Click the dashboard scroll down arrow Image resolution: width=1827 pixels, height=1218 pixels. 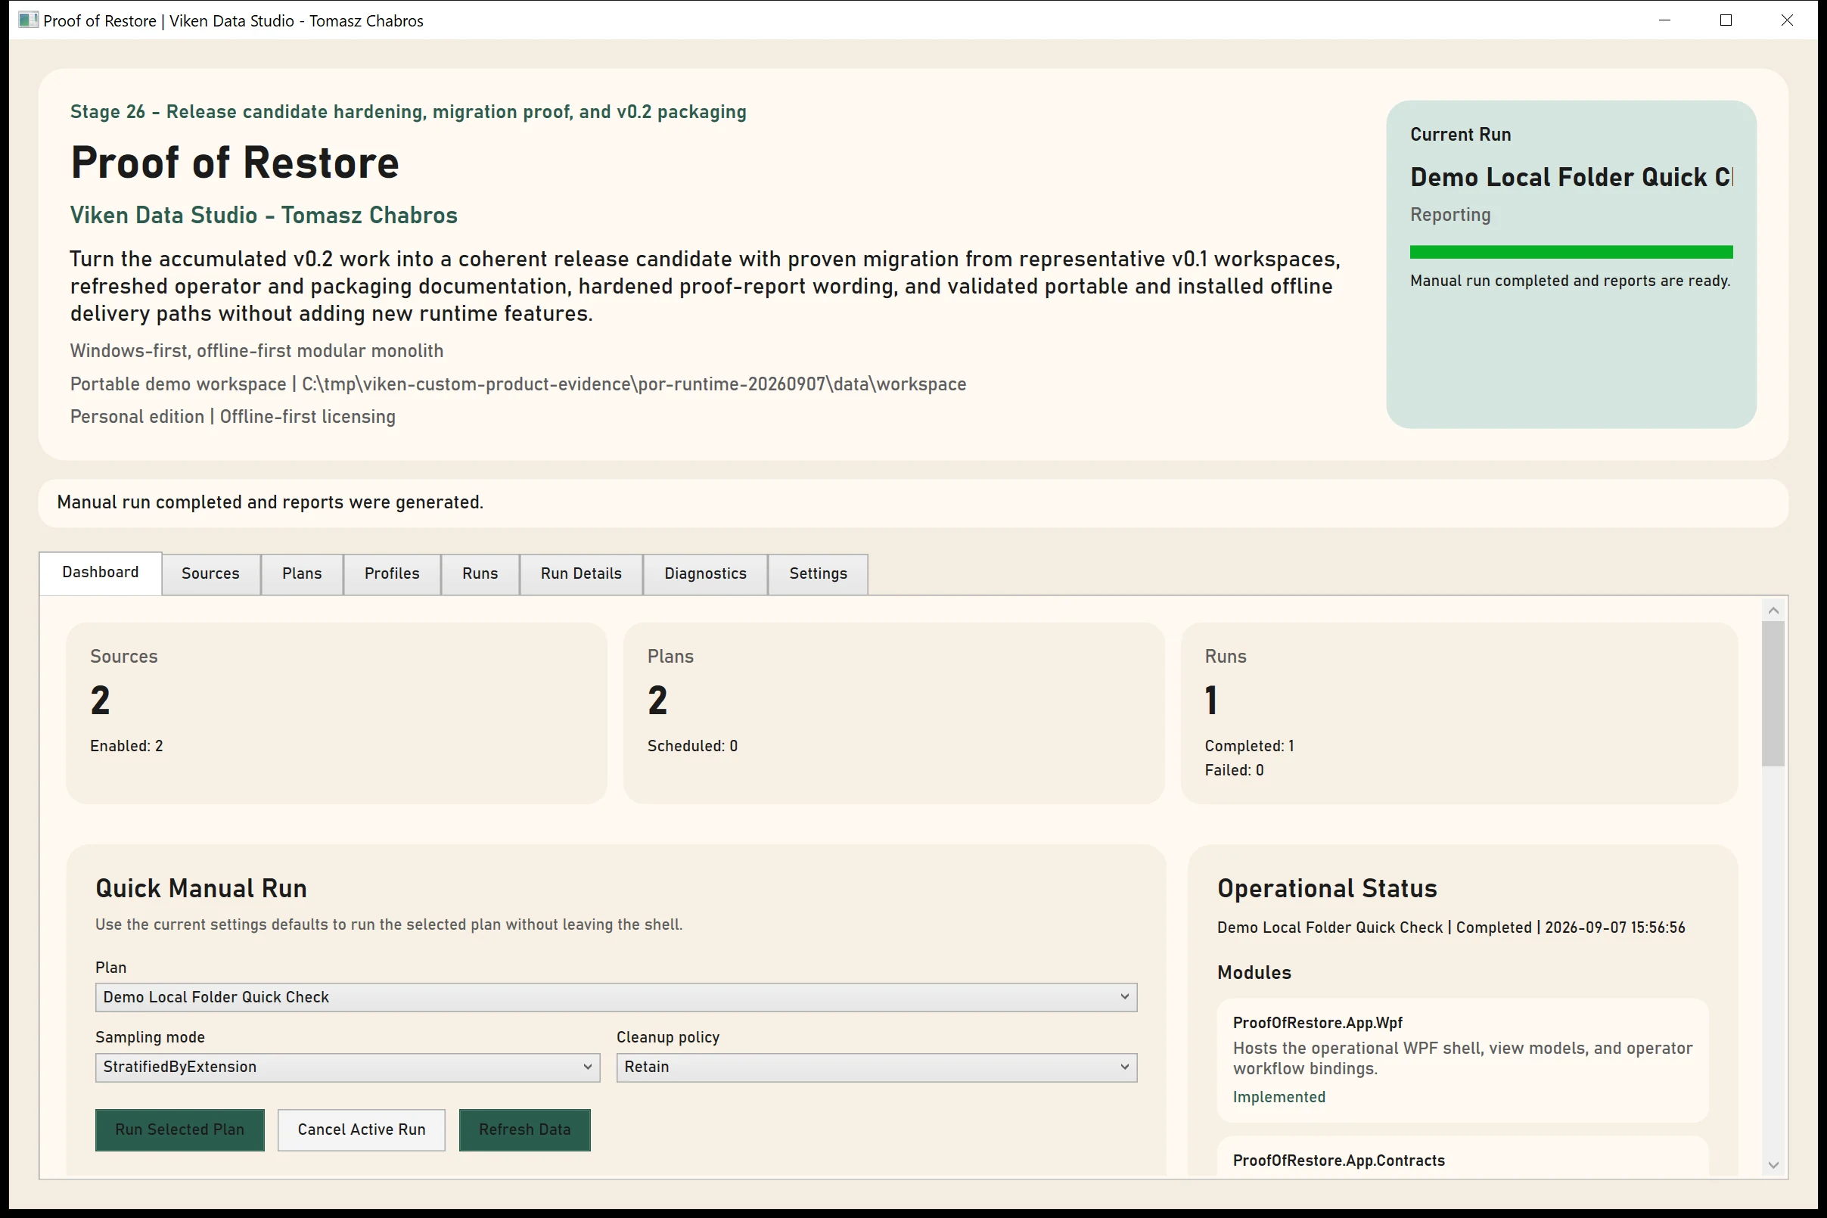point(1773,1164)
